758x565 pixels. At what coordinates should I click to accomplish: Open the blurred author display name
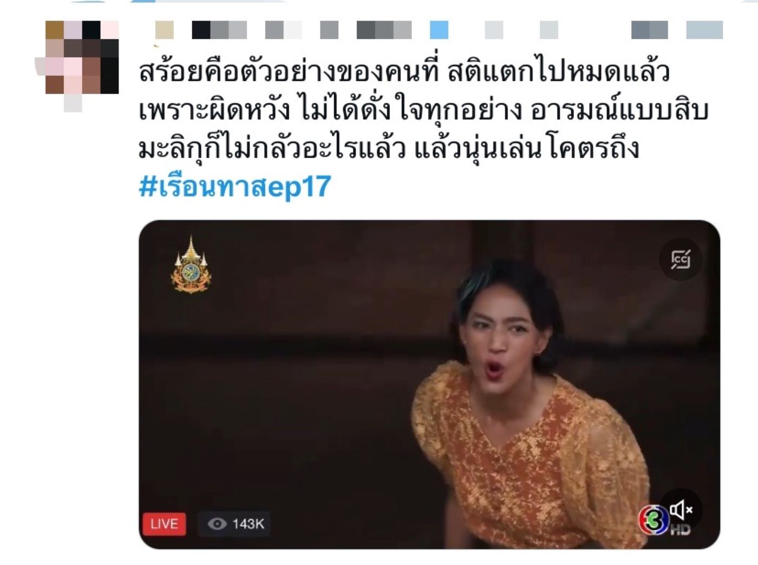pos(284,30)
